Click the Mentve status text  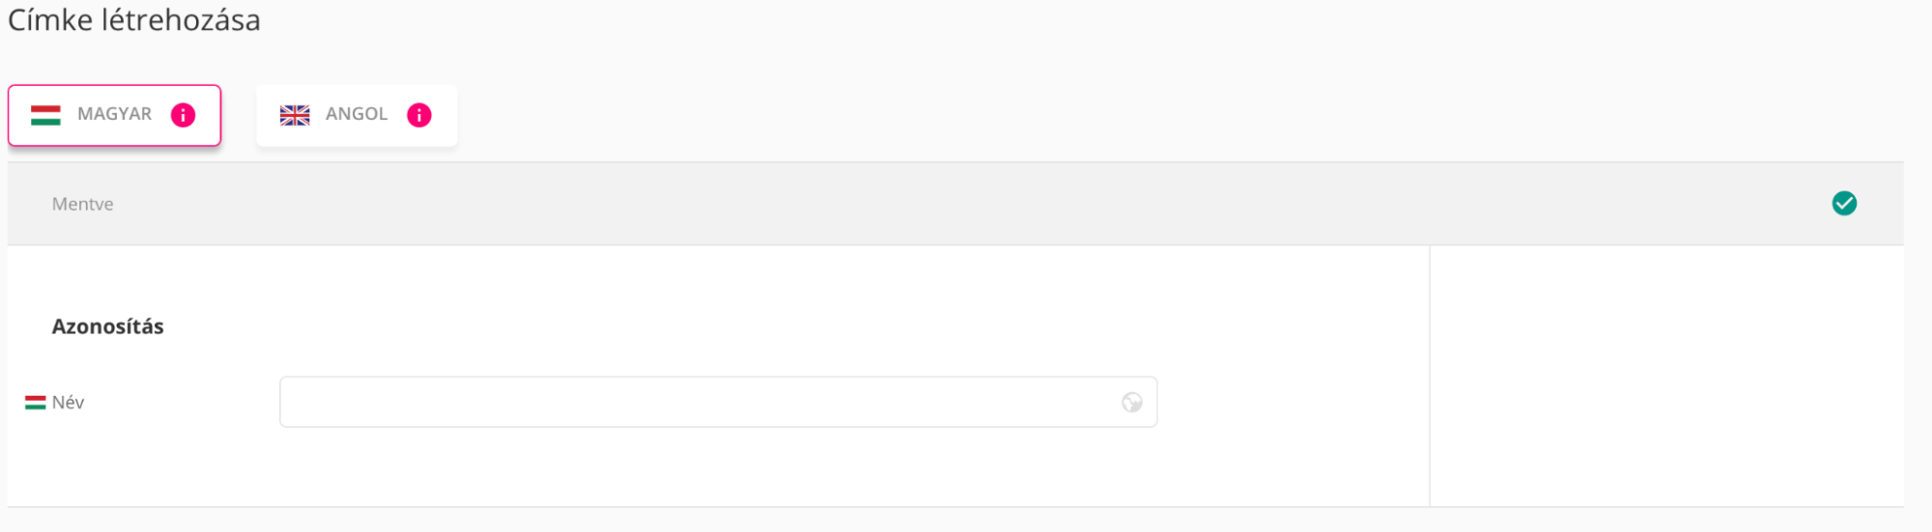pos(83,205)
